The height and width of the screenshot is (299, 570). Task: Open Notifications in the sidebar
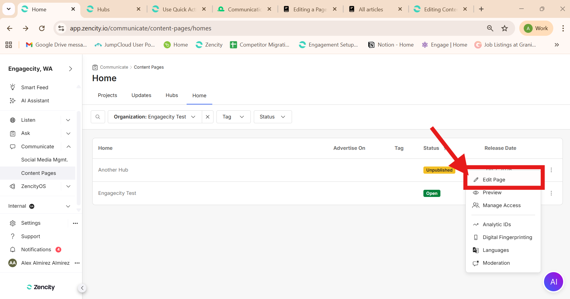coord(36,249)
